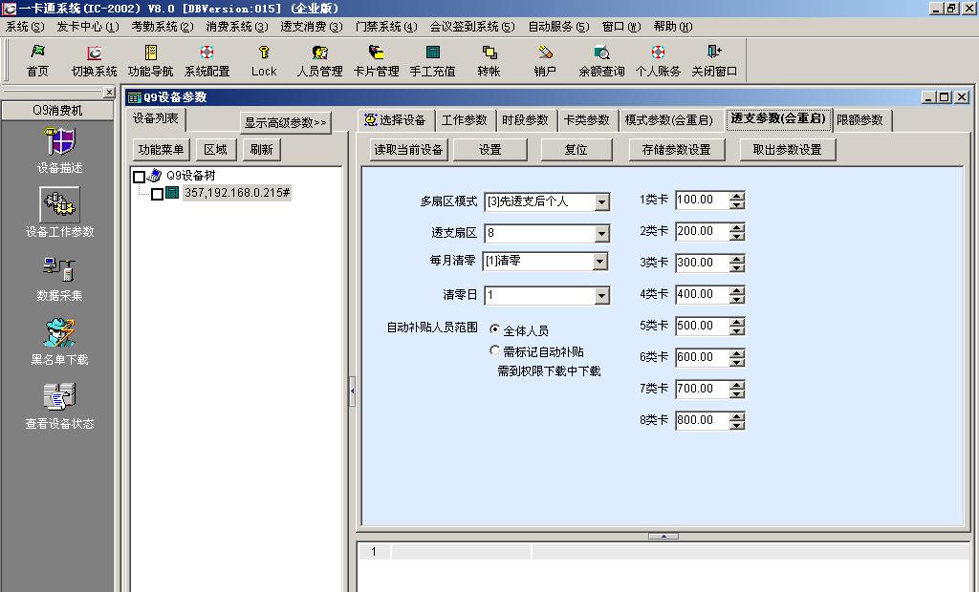Increase the 1类卡 value with spinner
979x592 pixels.
(x=737, y=196)
